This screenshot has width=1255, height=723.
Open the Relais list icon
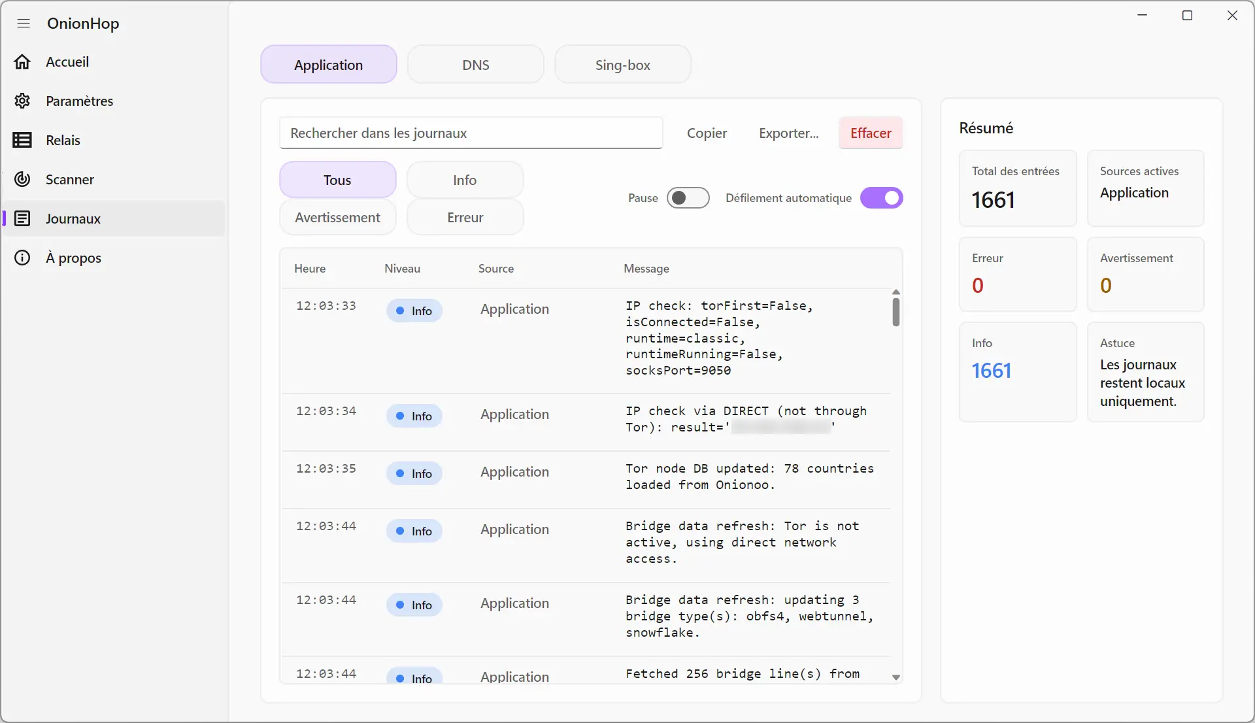[22, 140]
